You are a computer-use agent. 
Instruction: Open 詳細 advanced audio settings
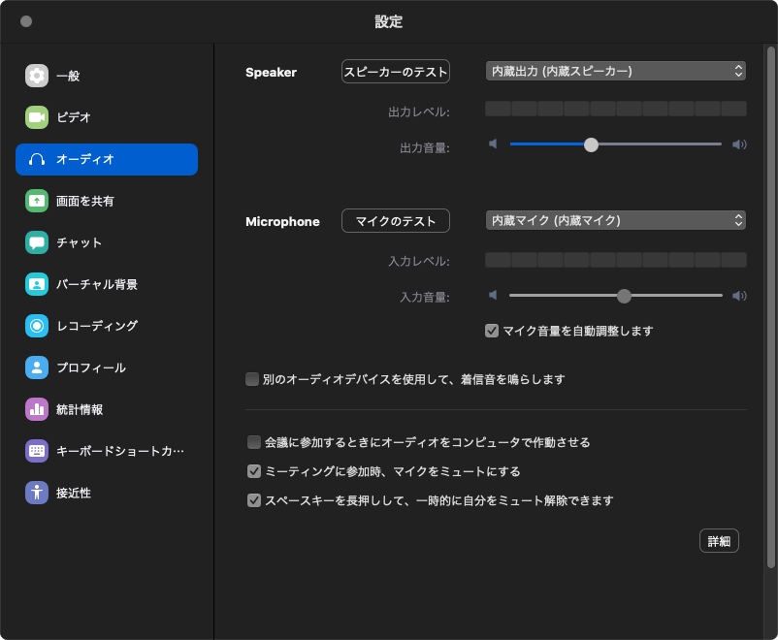(719, 540)
